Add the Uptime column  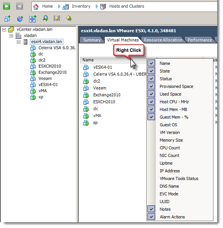166,163
